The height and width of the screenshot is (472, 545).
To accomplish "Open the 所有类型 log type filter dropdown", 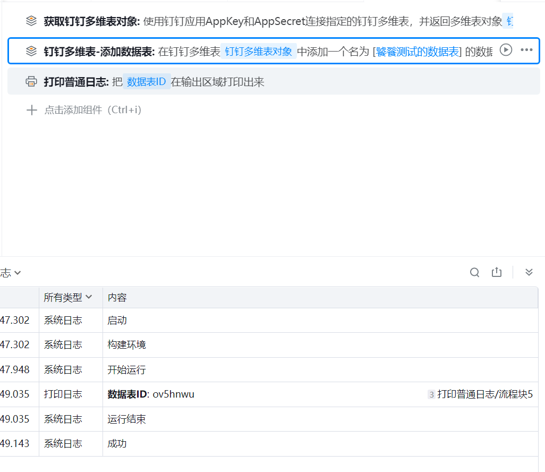I will 67,298.
